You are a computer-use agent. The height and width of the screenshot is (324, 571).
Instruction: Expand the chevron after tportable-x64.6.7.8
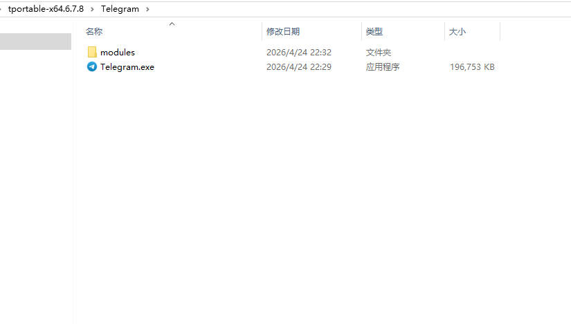pyautogui.click(x=92, y=9)
